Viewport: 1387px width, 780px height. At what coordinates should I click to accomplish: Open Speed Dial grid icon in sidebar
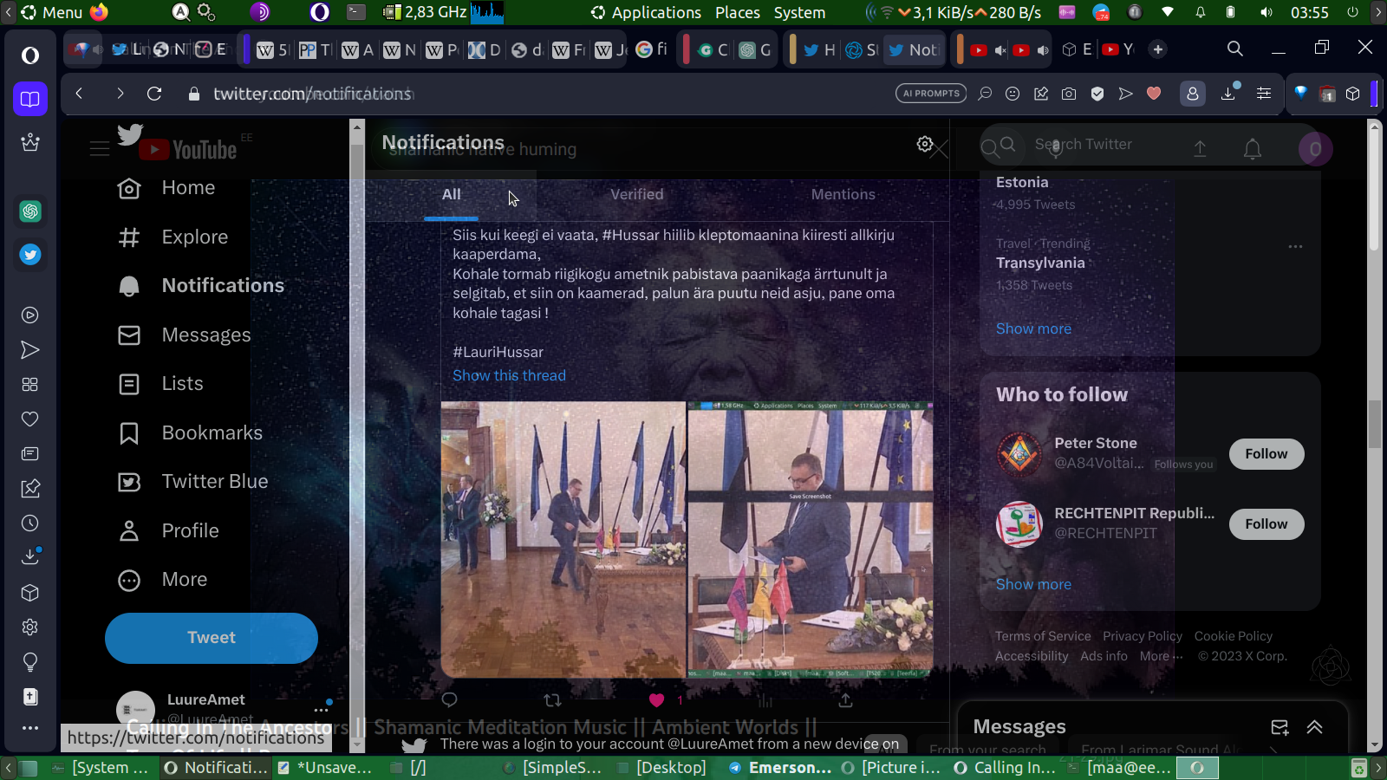(30, 385)
